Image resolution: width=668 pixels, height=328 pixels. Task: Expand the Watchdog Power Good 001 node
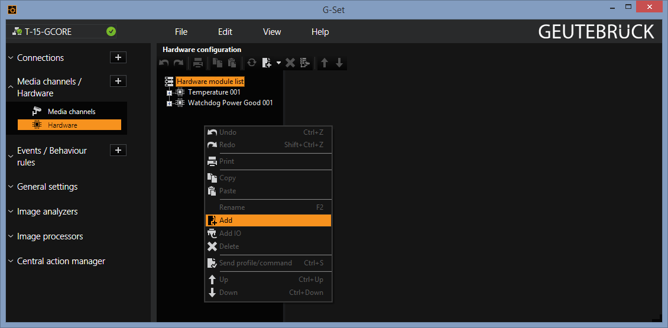[x=169, y=103]
